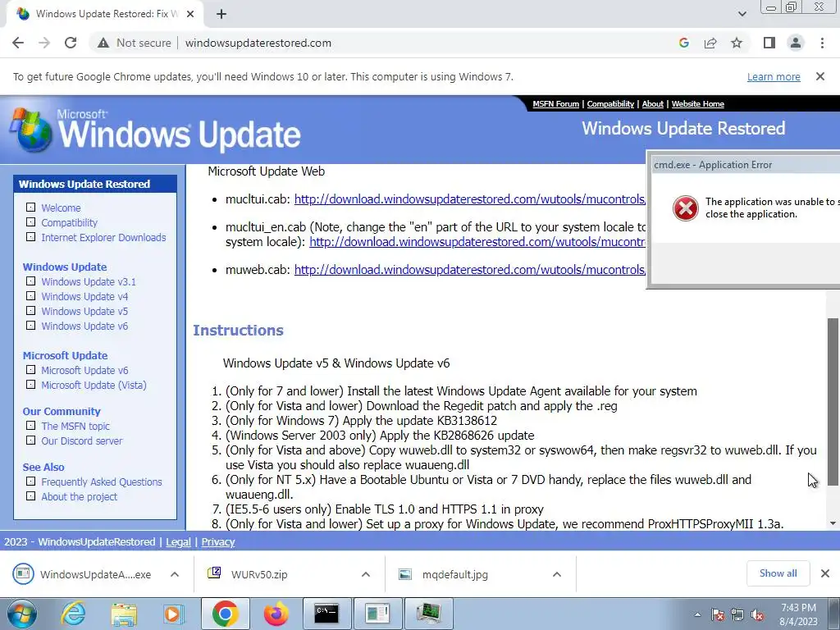840x630 pixels.
Task: Expand options for mqdefault.jpg download
Action: 557,574
